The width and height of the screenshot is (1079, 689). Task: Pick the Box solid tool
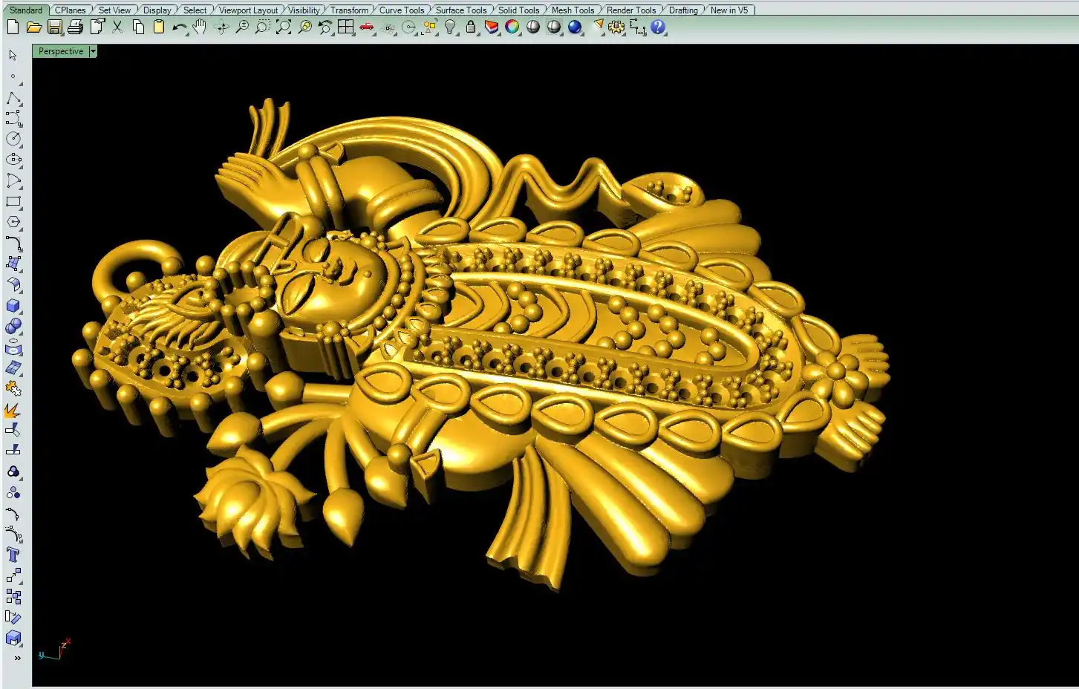point(13,306)
